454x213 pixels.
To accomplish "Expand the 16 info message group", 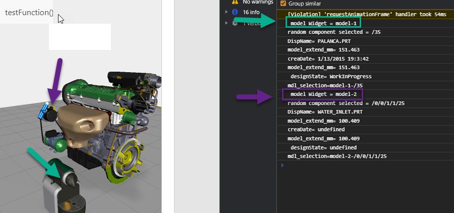I will [226, 12].
